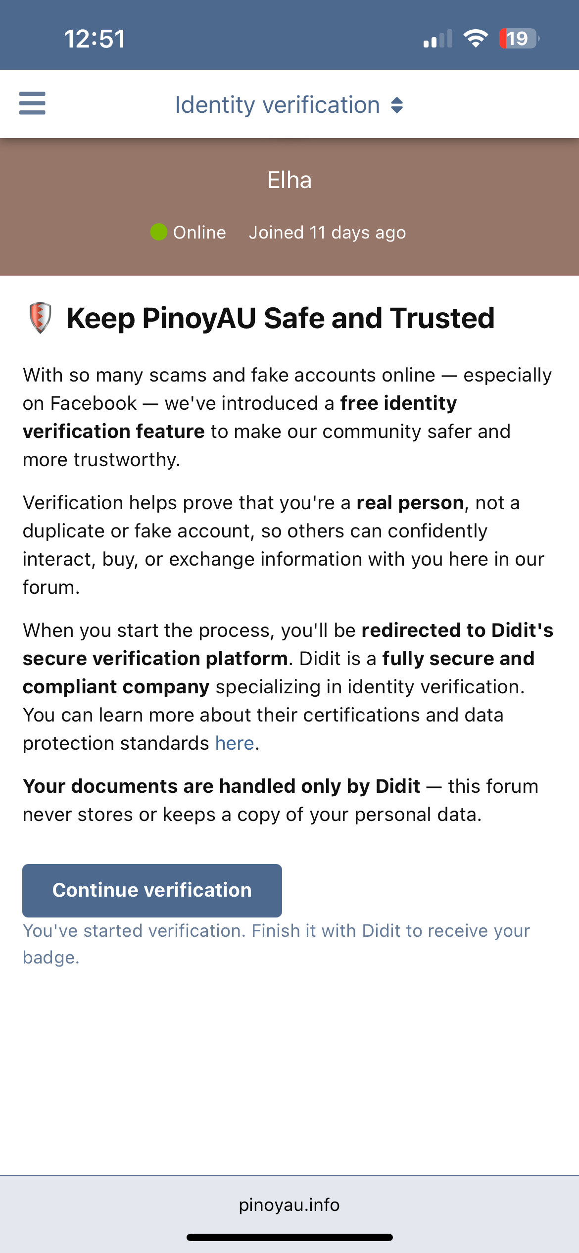
Task: Click the "Joined 11 days ago" text
Action: pos(327,232)
